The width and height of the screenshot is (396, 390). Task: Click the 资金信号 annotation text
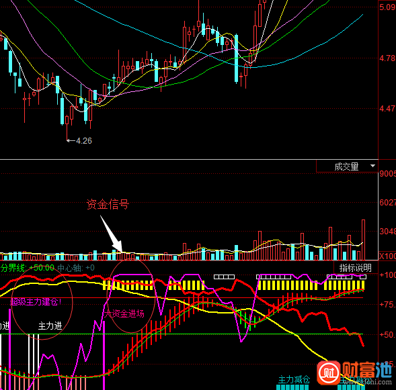[x=108, y=204]
